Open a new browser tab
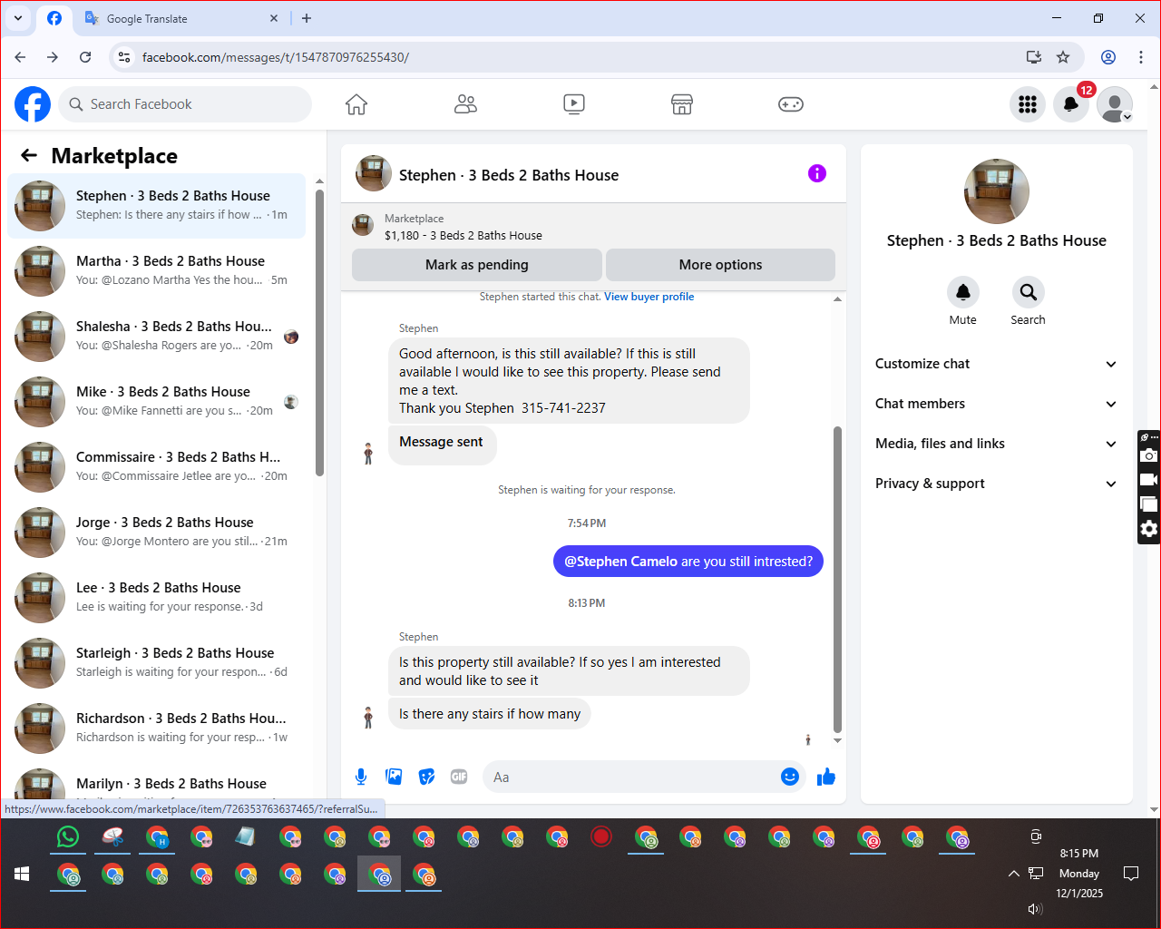1161x929 pixels. (x=307, y=18)
